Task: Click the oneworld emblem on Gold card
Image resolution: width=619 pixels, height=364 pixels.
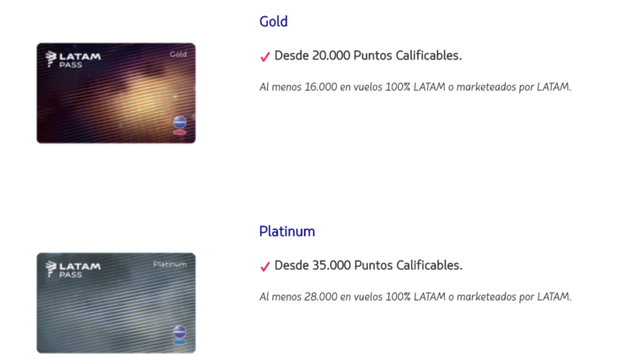Action: 180,122
